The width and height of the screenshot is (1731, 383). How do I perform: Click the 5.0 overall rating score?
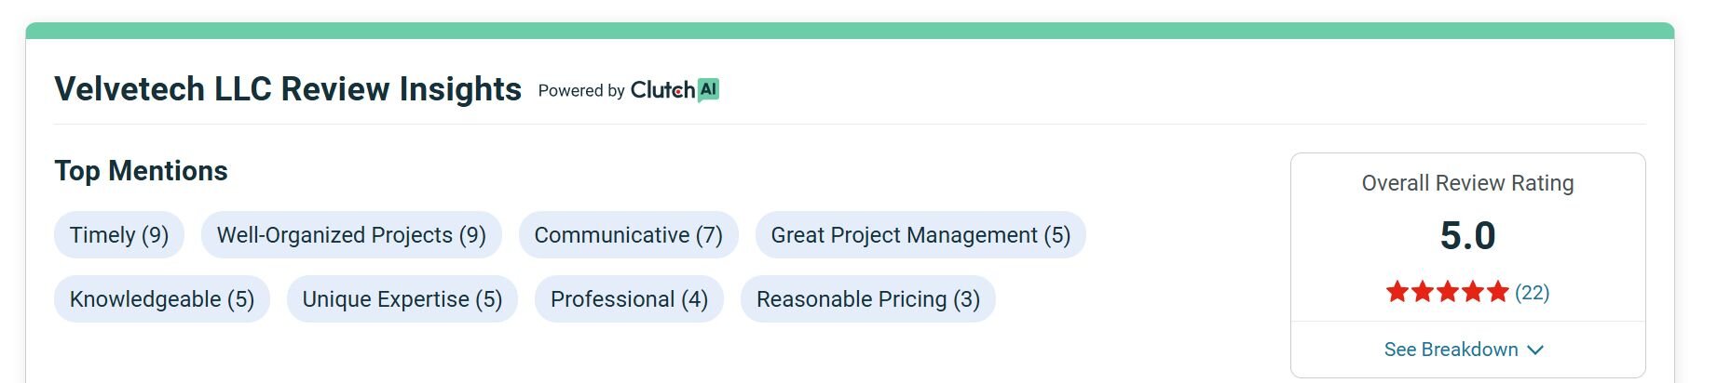(1467, 235)
